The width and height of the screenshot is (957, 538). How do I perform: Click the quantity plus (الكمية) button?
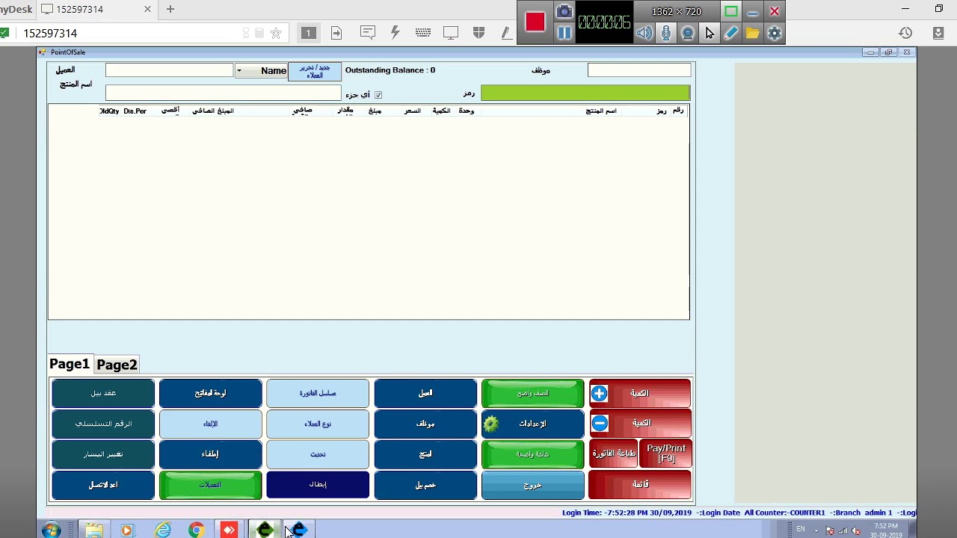(x=640, y=393)
